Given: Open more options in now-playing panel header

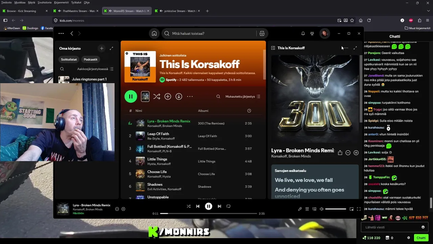Looking at the screenshot, I should [x=345, y=48].
